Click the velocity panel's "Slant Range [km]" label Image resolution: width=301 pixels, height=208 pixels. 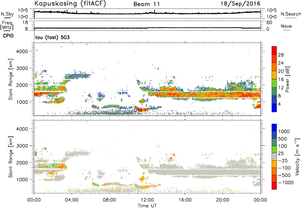[11, 157]
